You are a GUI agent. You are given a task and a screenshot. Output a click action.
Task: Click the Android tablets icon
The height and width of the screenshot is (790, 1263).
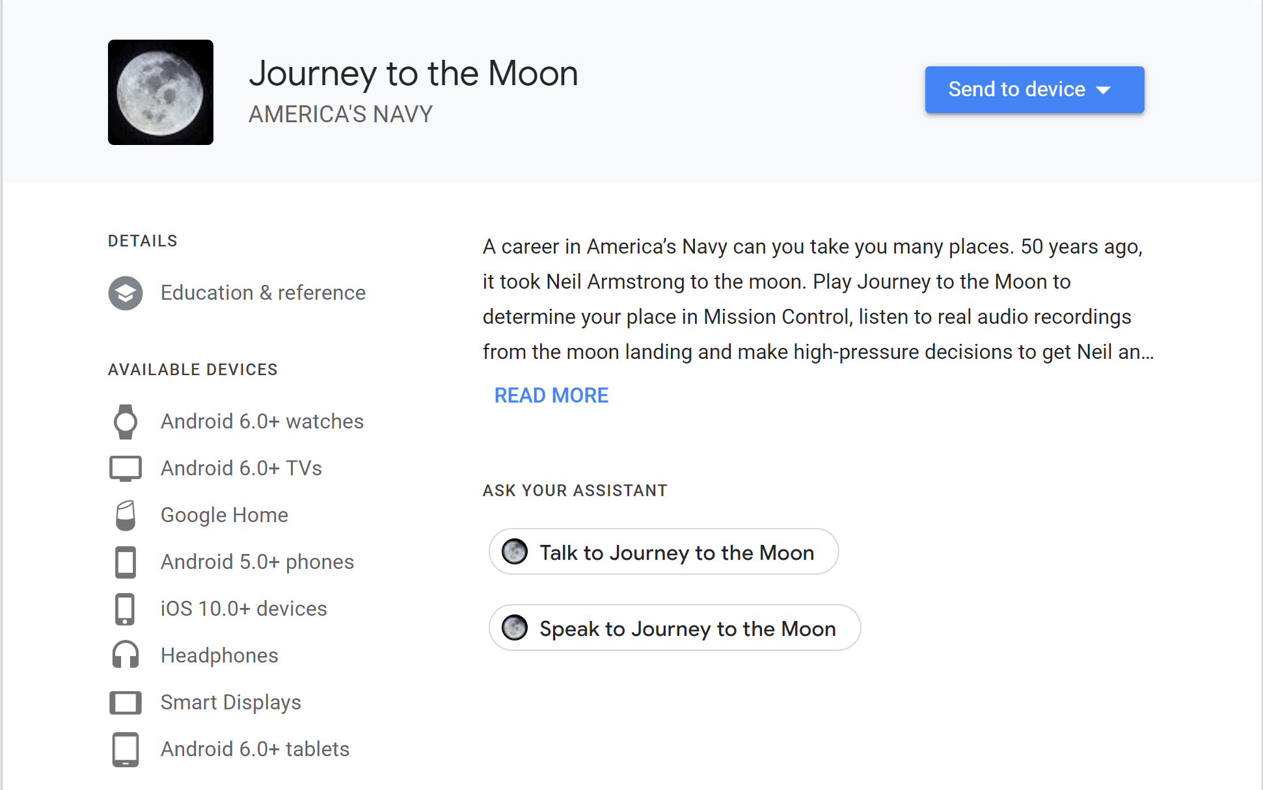[x=126, y=750]
